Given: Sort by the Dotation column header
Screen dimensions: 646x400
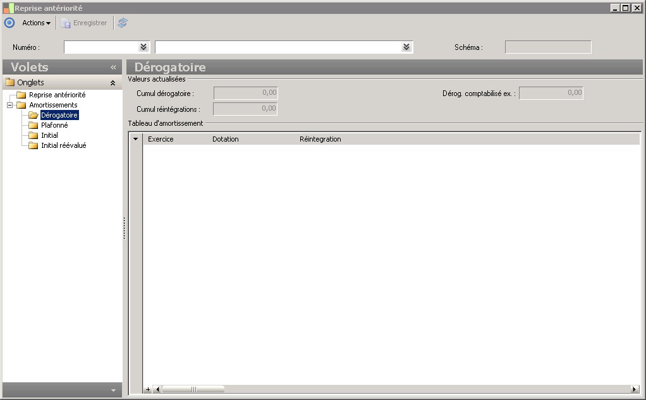Looking at the screenshot, I should tap(226, 139).
